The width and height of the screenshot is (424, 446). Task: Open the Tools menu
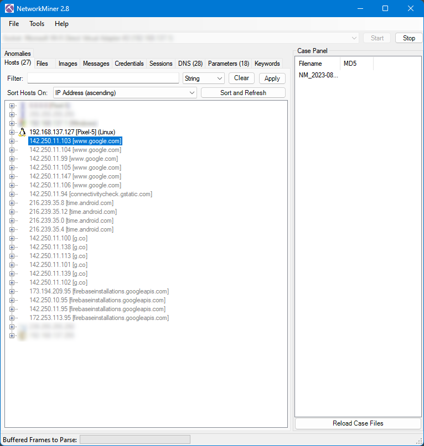click(37, 24)
